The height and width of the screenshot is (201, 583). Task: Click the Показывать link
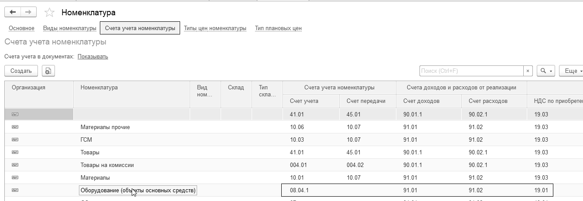pyautogui.click(x=93, y=57)
